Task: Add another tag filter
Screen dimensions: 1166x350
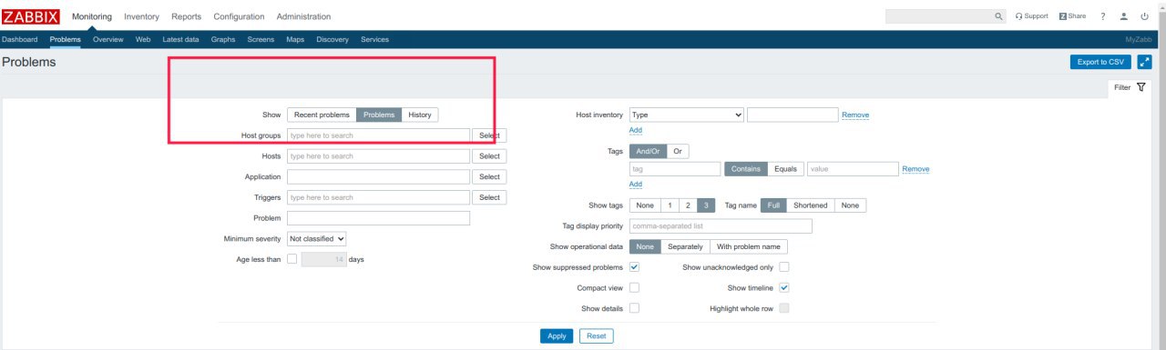Action: point(636,185)
